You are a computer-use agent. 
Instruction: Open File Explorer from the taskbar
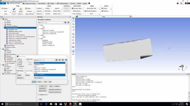tap(51, 104)
